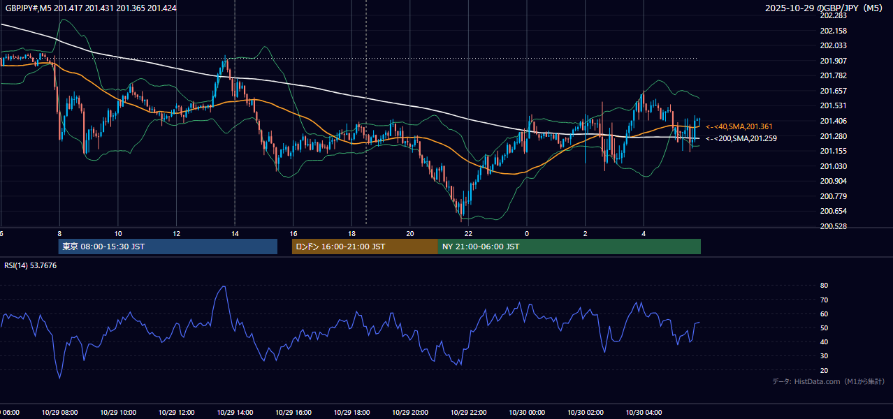Click the 10/29 14:00 time axis label
Viewport: 893px width, 419px height.
click(x=235, y=413)
